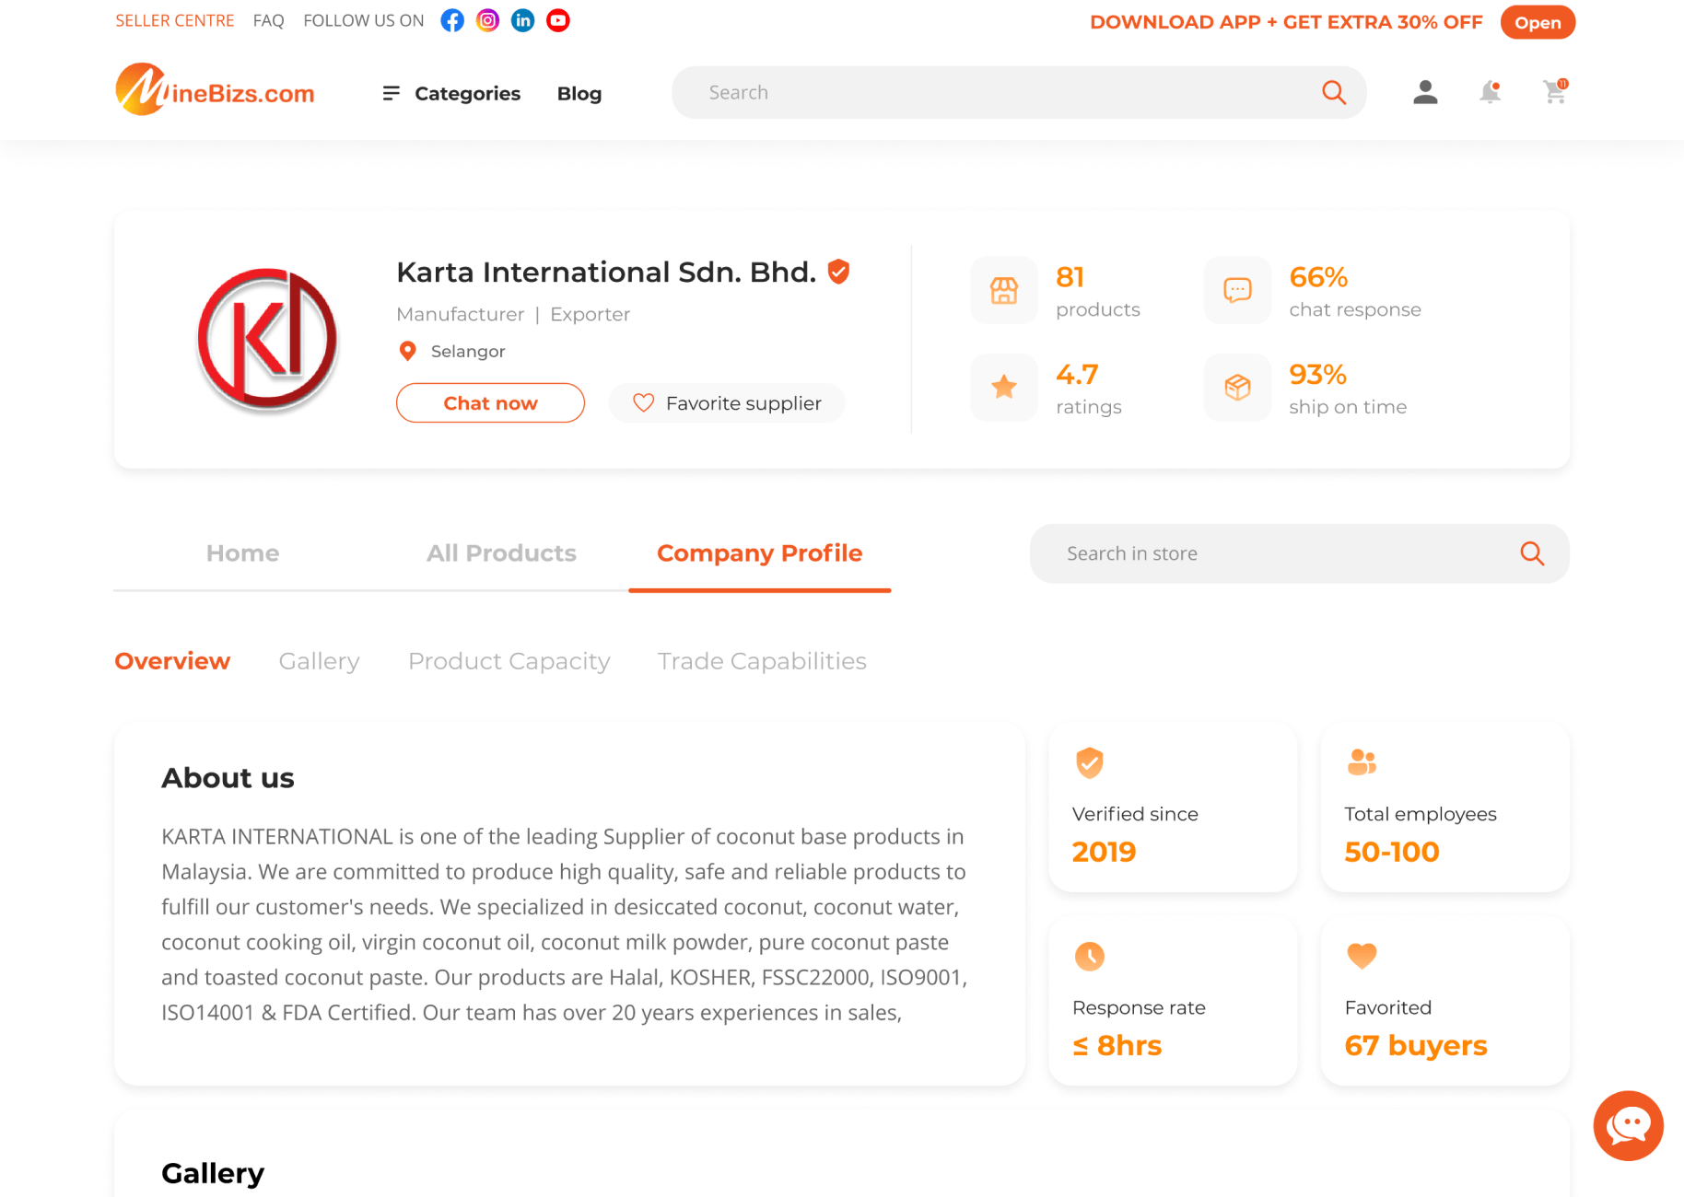The width and height of the screenshot is (1684, 1197).
Task: Open the Seller Centre link
Action: click(175, 20)
